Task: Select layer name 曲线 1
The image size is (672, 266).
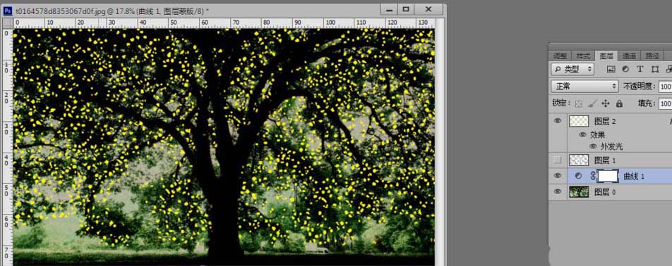Action: pyautogui.click(x=634, y=177)
